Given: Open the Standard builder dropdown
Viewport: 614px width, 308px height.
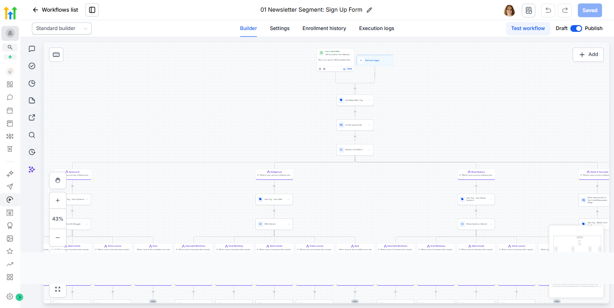Looking at the screenshot, I should click(62, 28).
